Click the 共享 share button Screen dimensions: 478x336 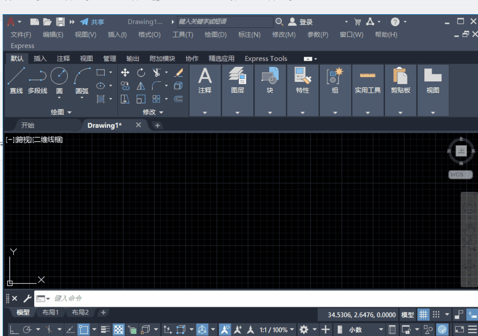pyautogui.click(x=93, y=22)
